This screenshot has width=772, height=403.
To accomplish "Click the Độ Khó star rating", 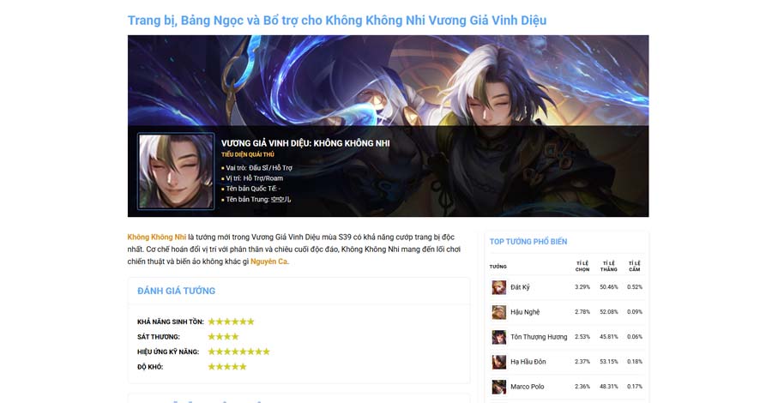I will click(227, 367).
